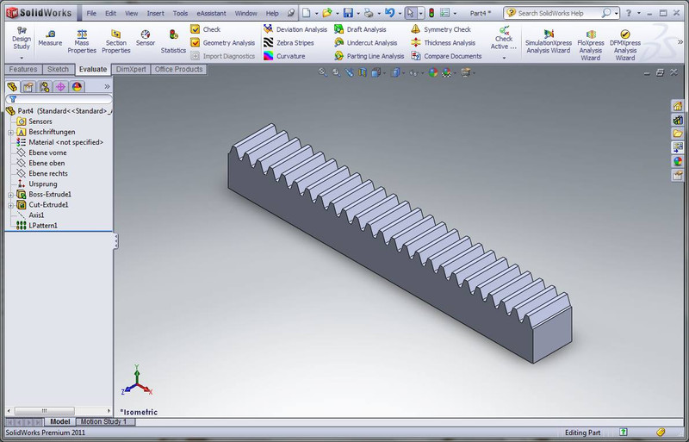Switch to the Sketch tab
This screenshot has height=442, width=689.
tap(58, 69)
